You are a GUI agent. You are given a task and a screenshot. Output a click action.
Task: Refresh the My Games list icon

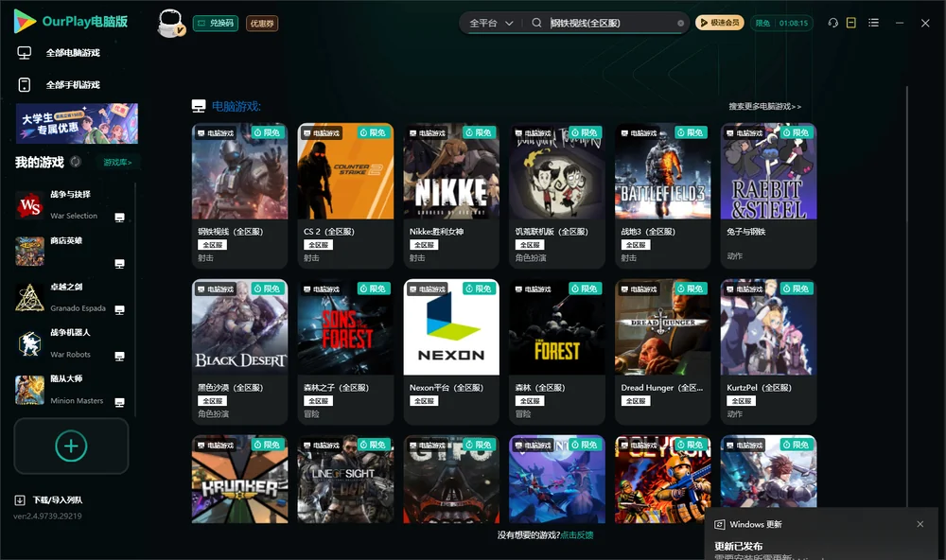click(x=76, y=162)
